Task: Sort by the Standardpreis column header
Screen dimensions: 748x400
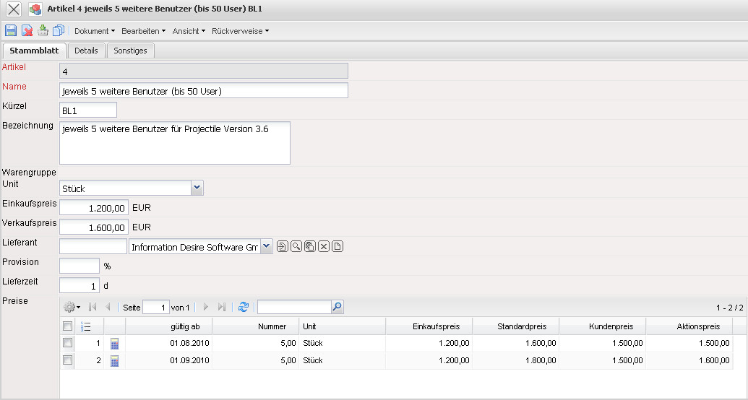Action: click(x=515, y=326)
